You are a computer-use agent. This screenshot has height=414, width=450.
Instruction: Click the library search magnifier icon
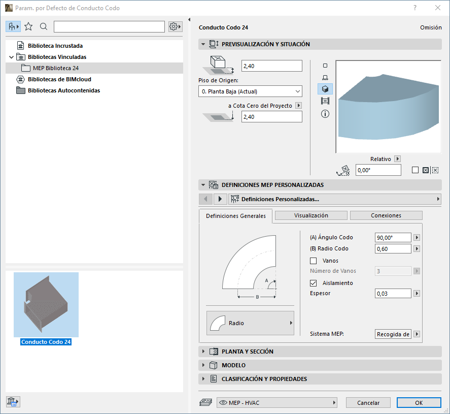(44, 26)
